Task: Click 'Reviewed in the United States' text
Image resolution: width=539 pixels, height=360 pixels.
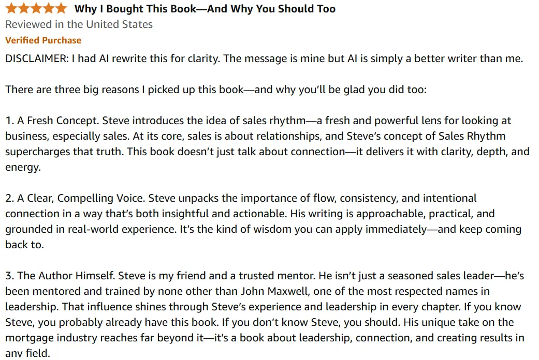Action: (79, 24)
